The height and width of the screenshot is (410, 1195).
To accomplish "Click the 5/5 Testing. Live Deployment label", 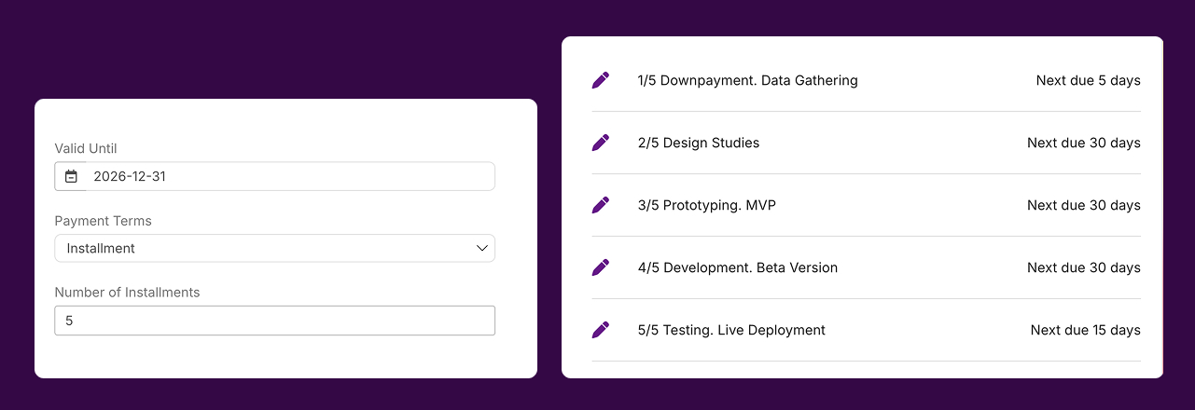I will (731, 330).
